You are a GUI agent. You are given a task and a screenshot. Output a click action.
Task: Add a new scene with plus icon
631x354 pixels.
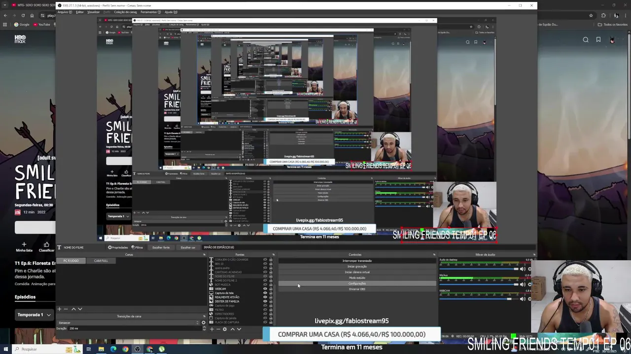(x=59, y=309)
